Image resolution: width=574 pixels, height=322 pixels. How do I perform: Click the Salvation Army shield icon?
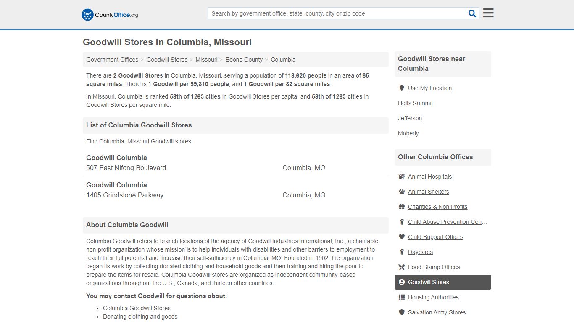coord(402,312)
